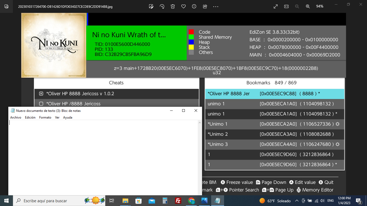367x206 pixels.
Task: Zoom in on the photo with the plus magnifier
Action: tap(308, 6)
